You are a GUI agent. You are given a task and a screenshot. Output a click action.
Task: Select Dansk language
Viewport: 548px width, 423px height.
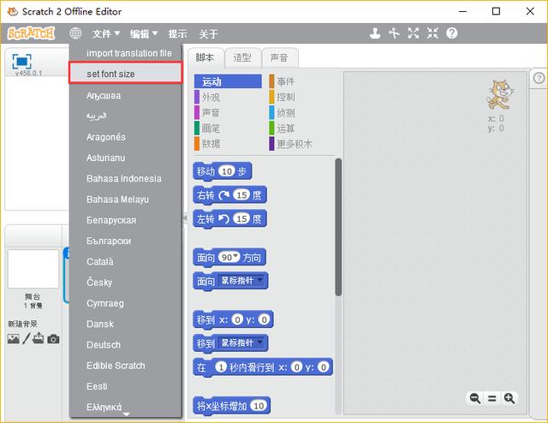click(126, 324)
